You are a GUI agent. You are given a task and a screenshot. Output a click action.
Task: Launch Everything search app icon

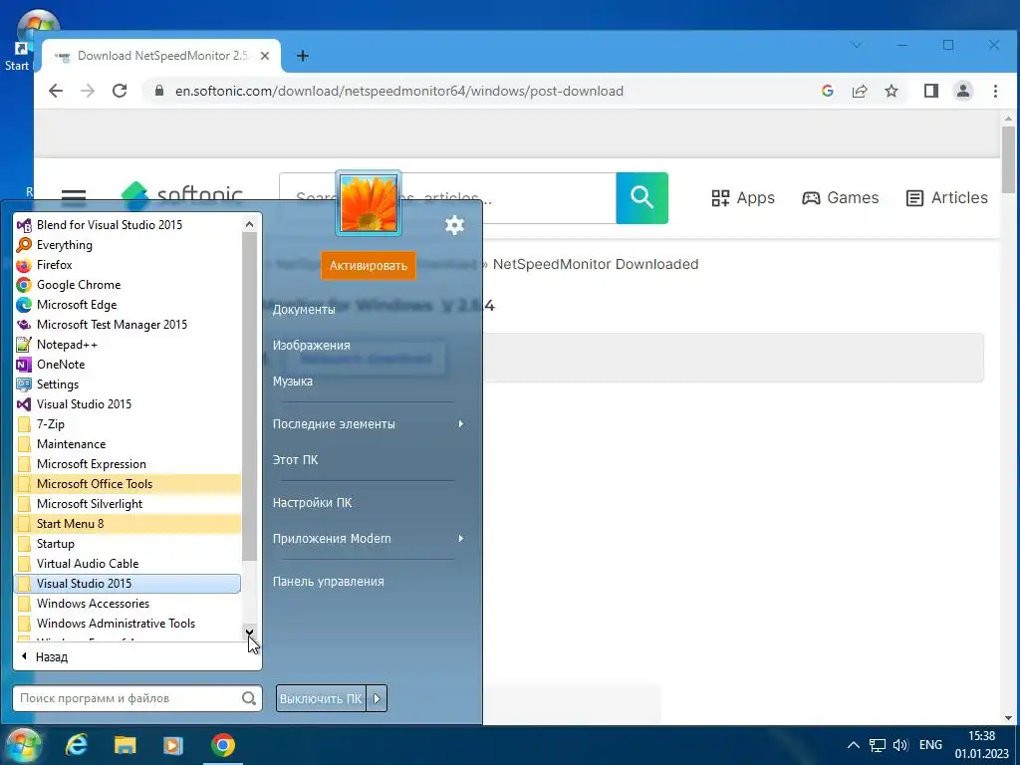click(24, 245)
